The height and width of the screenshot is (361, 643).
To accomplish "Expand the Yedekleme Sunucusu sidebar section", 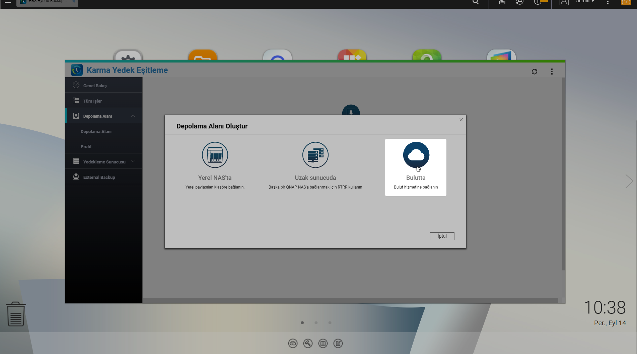I will point(133,161).
